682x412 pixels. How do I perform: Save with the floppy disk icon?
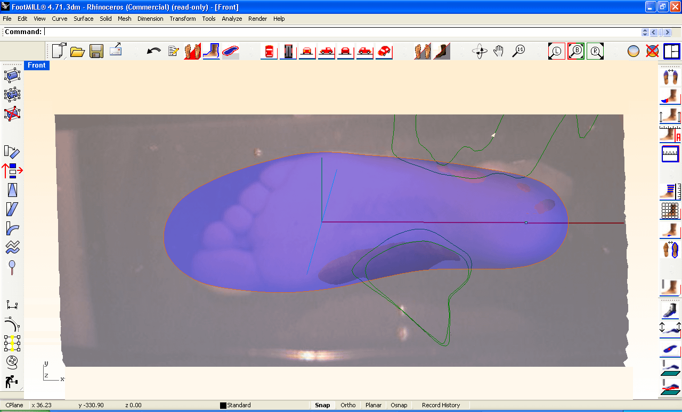(96, 51)
